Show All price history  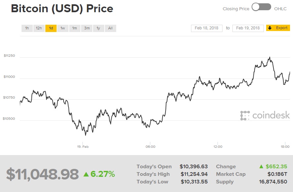click(110, 28)
